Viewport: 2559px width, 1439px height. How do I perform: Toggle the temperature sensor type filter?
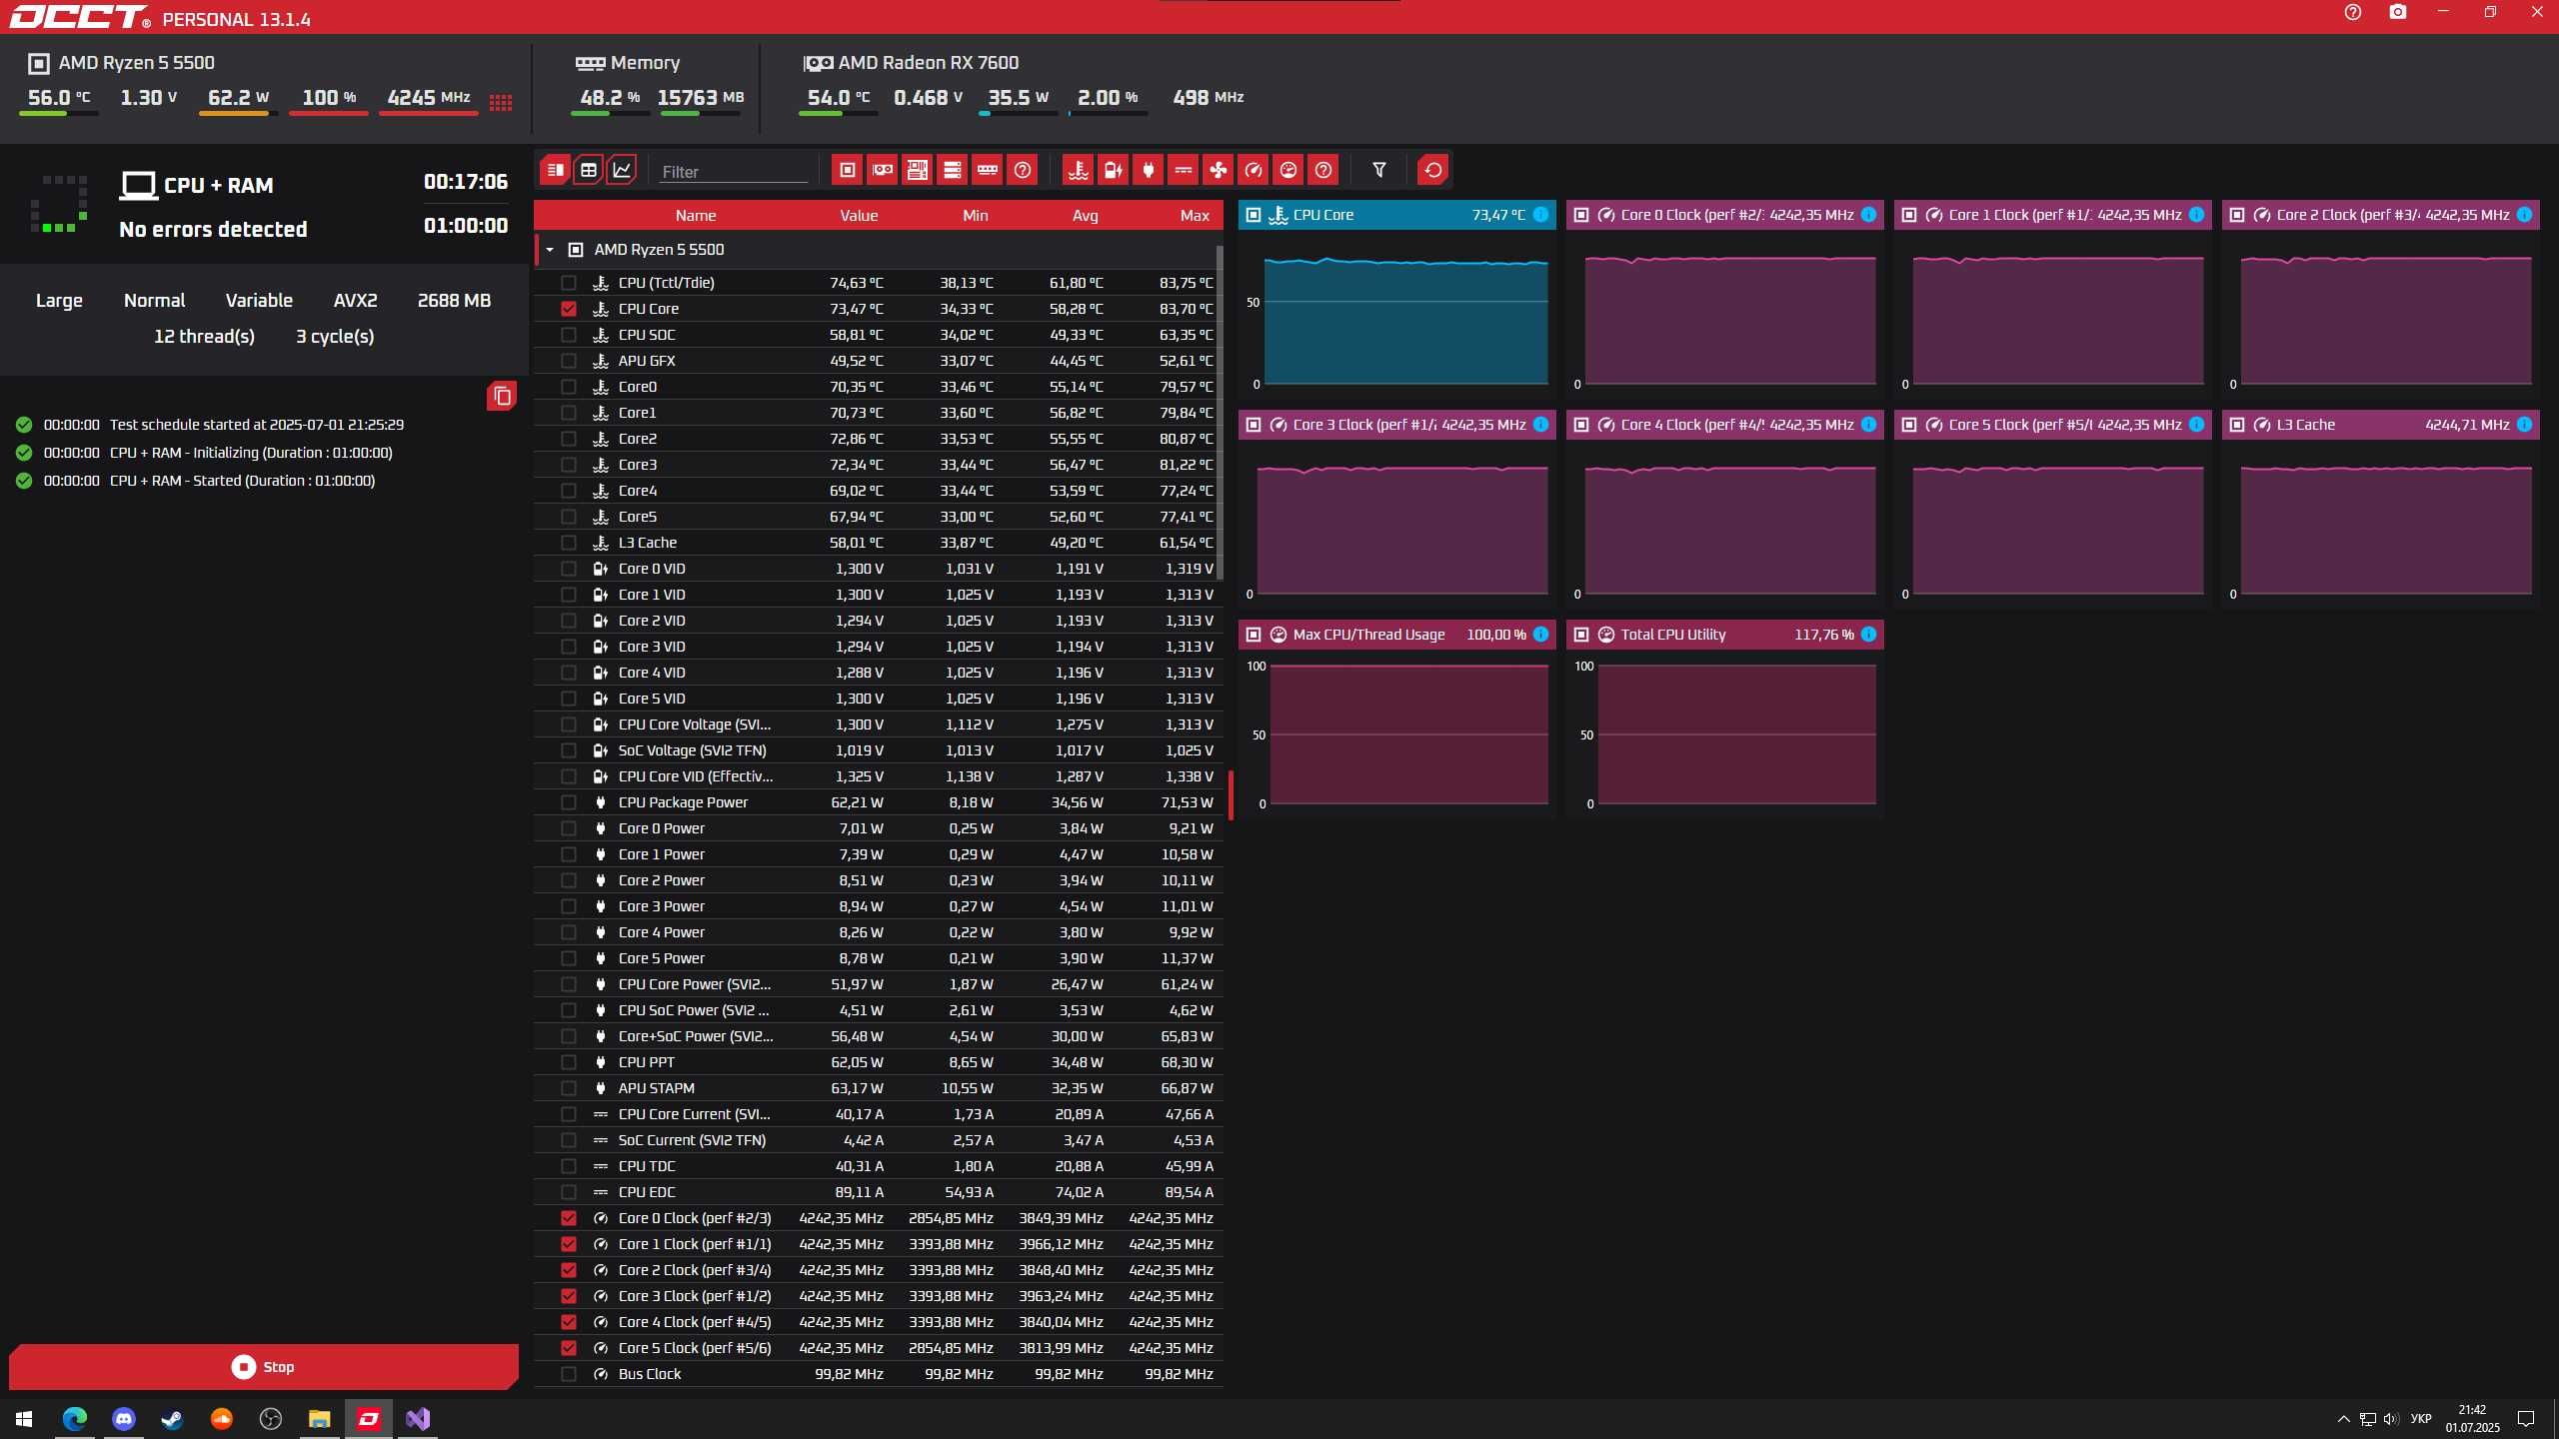1079,170
